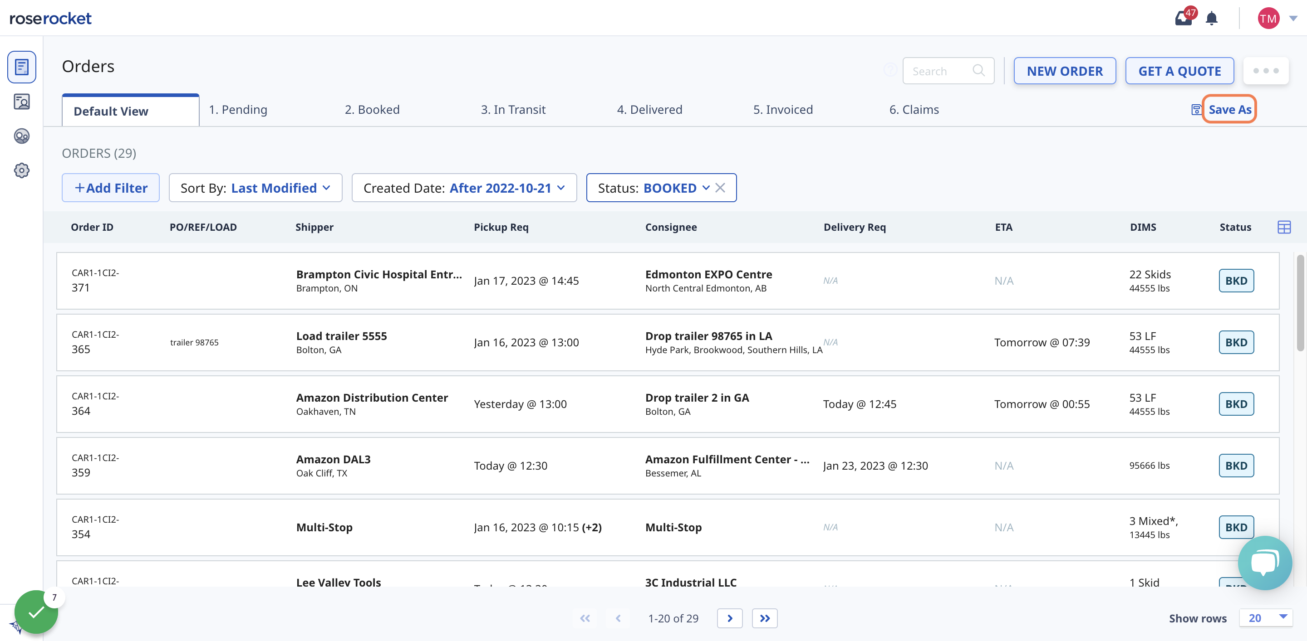Open the chat support bubble
Viewport: 1307px width, 641px height.
click(x=1264, y=563)
